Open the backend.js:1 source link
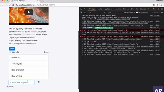 click(155, 28)
